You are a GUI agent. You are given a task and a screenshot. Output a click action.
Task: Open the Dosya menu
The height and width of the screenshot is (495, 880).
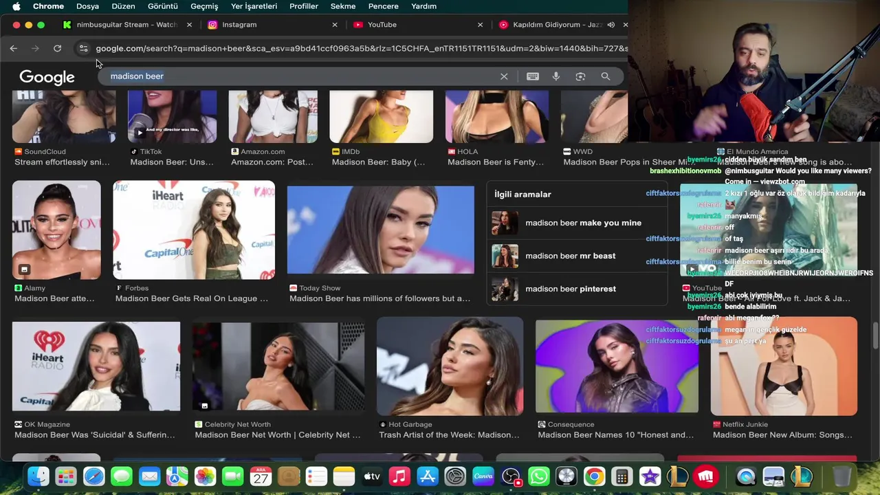(87, 6)
